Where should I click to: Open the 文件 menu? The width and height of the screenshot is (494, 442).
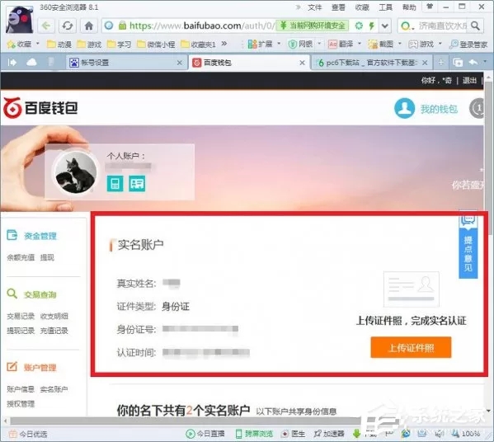tap(314, 7)
